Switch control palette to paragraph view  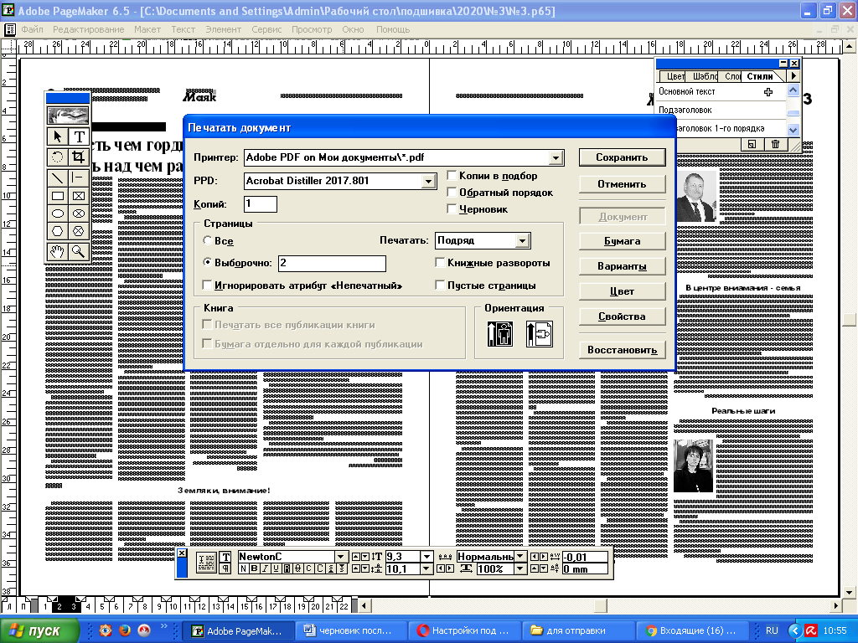click(225, 568)
